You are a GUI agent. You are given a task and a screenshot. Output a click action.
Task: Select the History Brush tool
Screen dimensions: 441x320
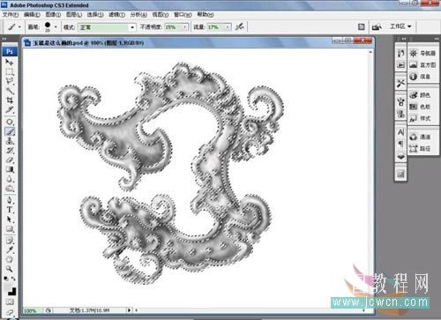click(x=10, y=151)
